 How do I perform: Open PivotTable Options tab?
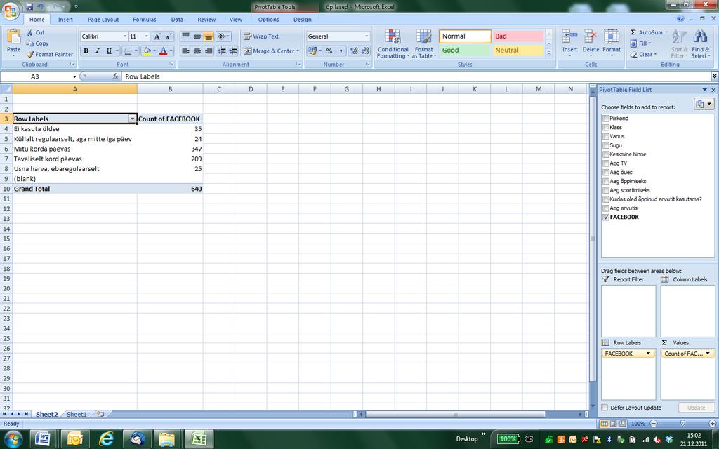coord(268,20)
